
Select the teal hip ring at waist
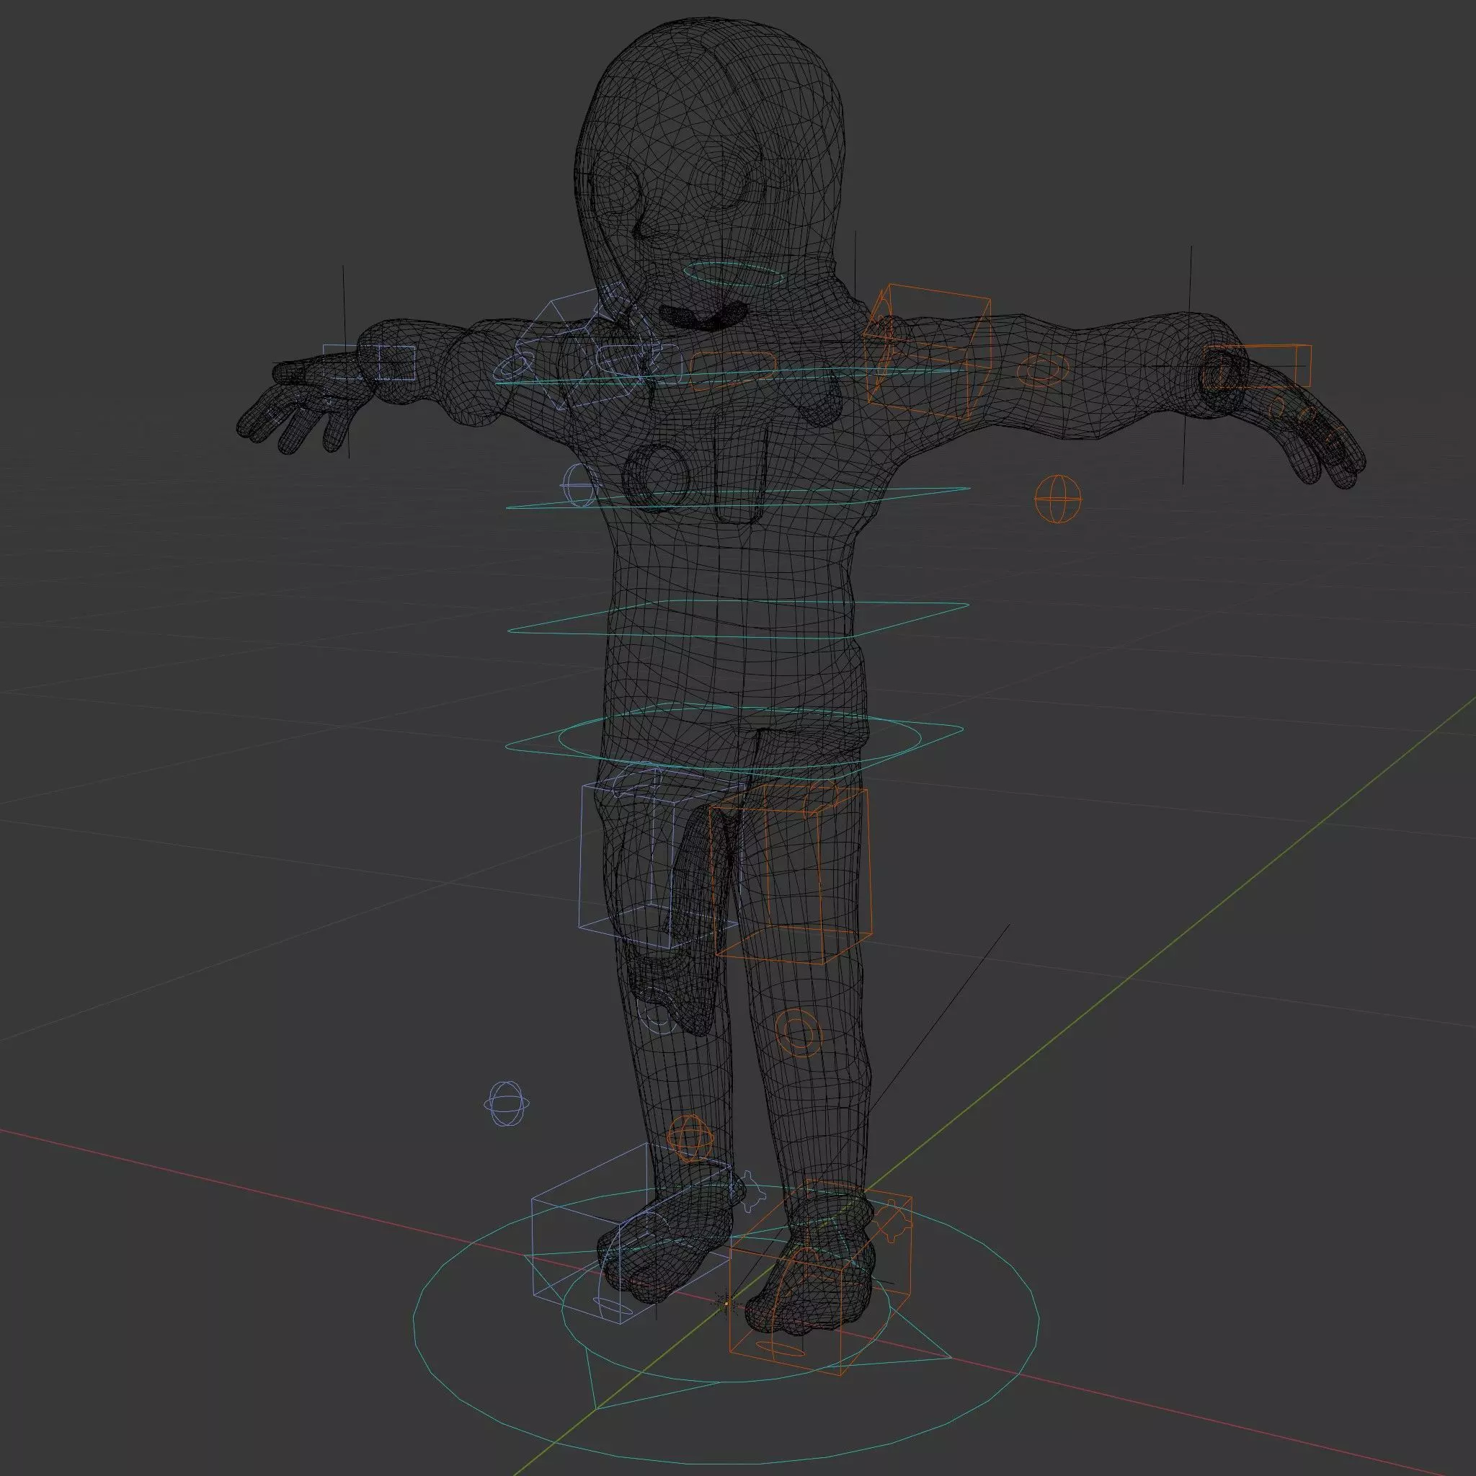[739, 738]
